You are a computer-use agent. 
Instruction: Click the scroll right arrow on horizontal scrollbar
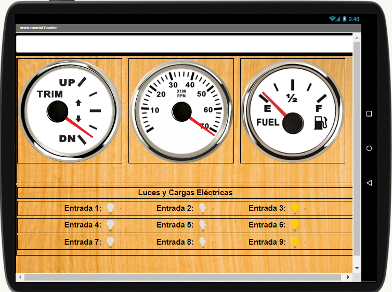point(348,277)
